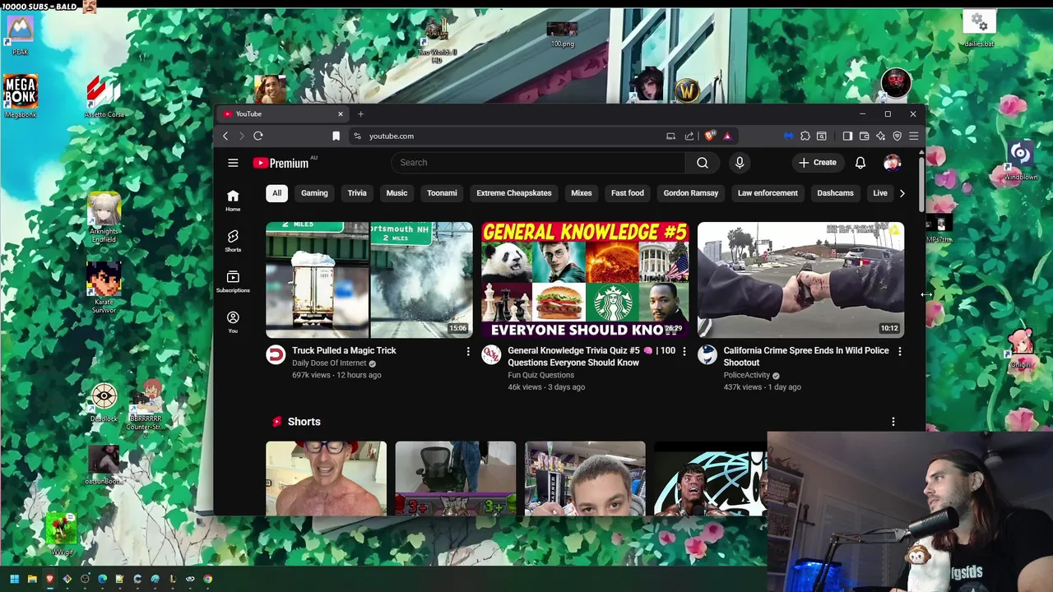Viewport: 1053px width, 592px height.
Task: Open new browser tab with plus
Action: click(360, 114)
